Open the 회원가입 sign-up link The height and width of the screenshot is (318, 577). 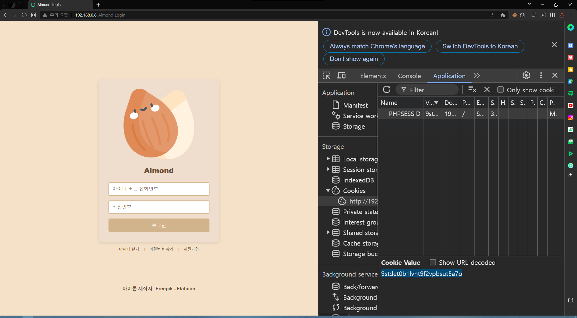point(191,249)
